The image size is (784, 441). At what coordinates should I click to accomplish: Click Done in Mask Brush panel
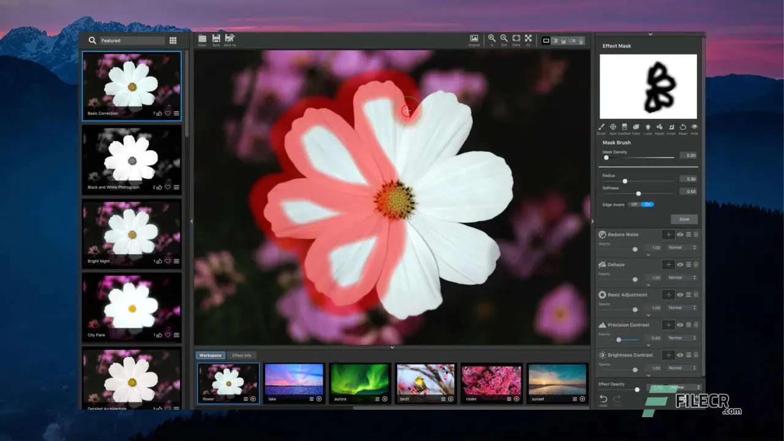coord(684,219)
